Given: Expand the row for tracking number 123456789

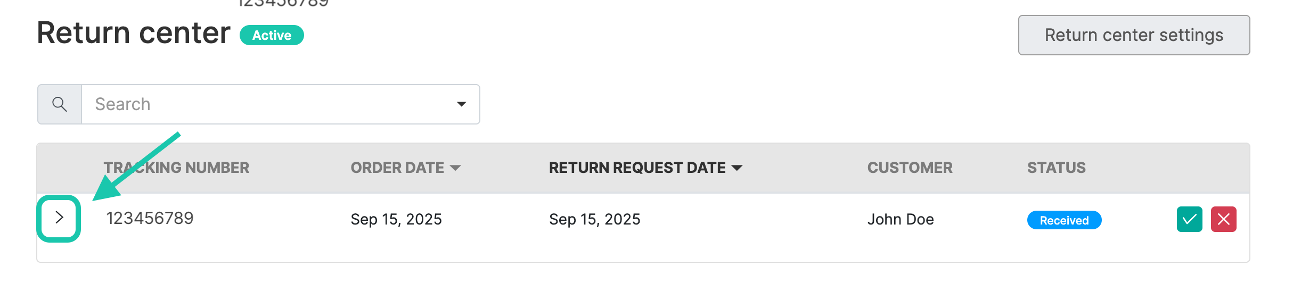Looking at the screenshot, I should tap(59, 218).
